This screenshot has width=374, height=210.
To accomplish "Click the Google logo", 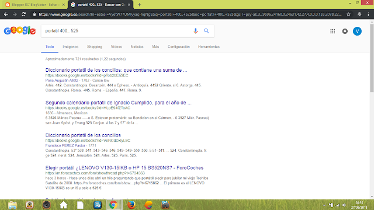I will [x=20, y=31].
